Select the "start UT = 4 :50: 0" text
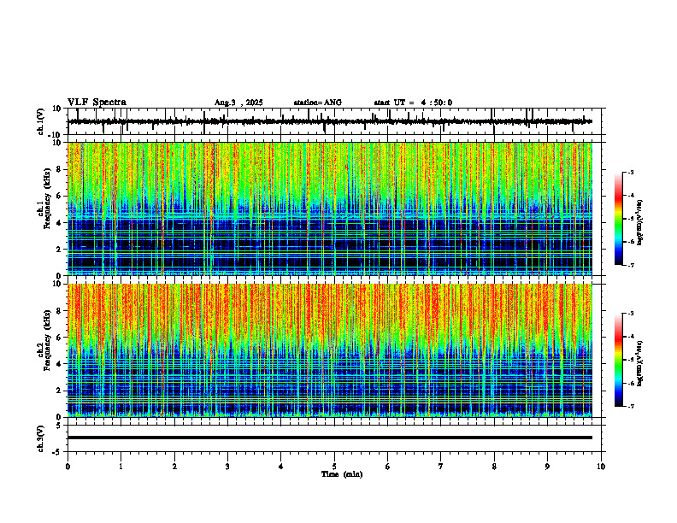 413,103
